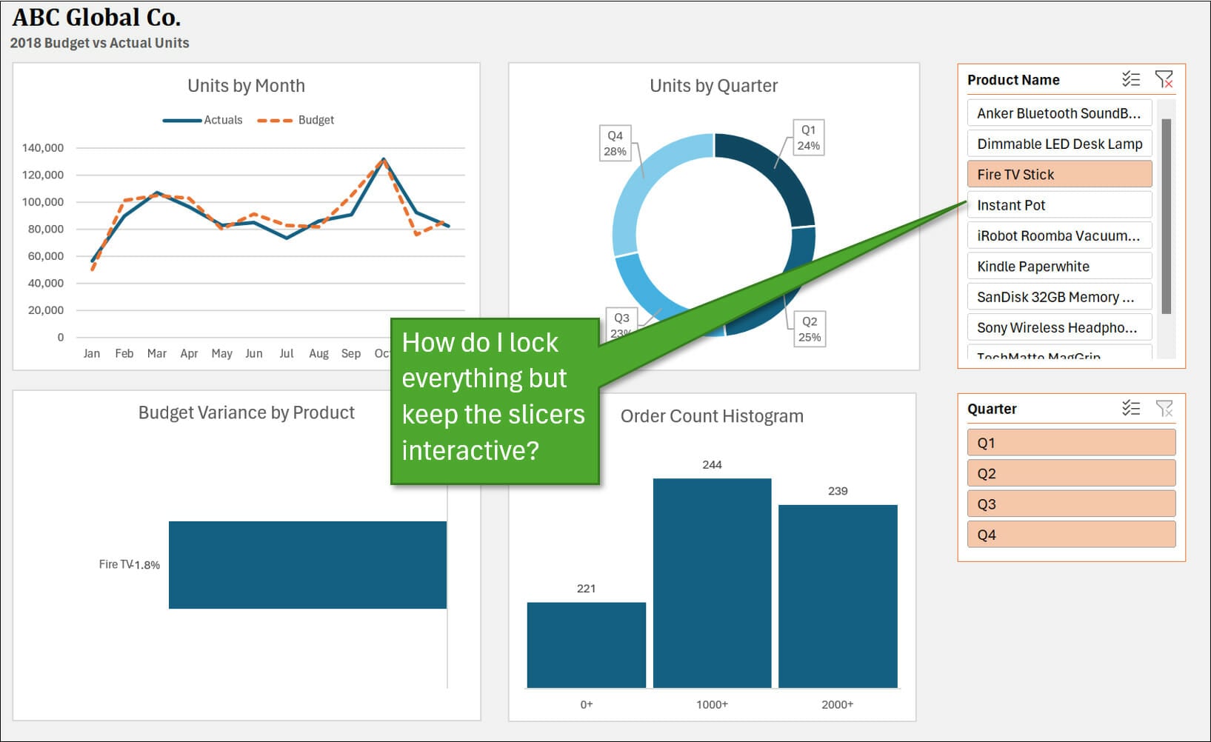
Task: Enable multi-select on Quarter slicer
Action: [1130, 408]
